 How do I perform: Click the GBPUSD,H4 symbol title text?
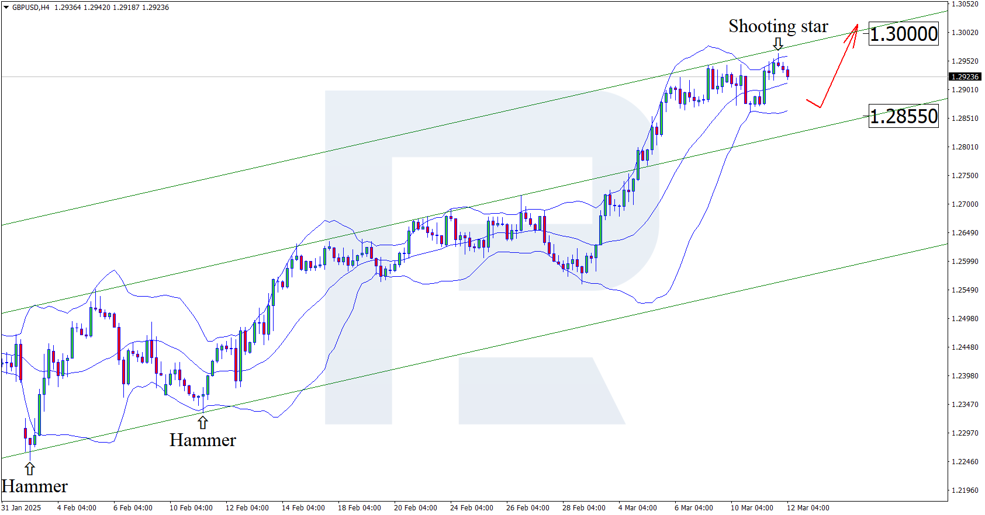[x=31, y=8]
